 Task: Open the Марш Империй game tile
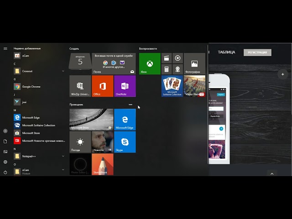(x=194, y=86)
